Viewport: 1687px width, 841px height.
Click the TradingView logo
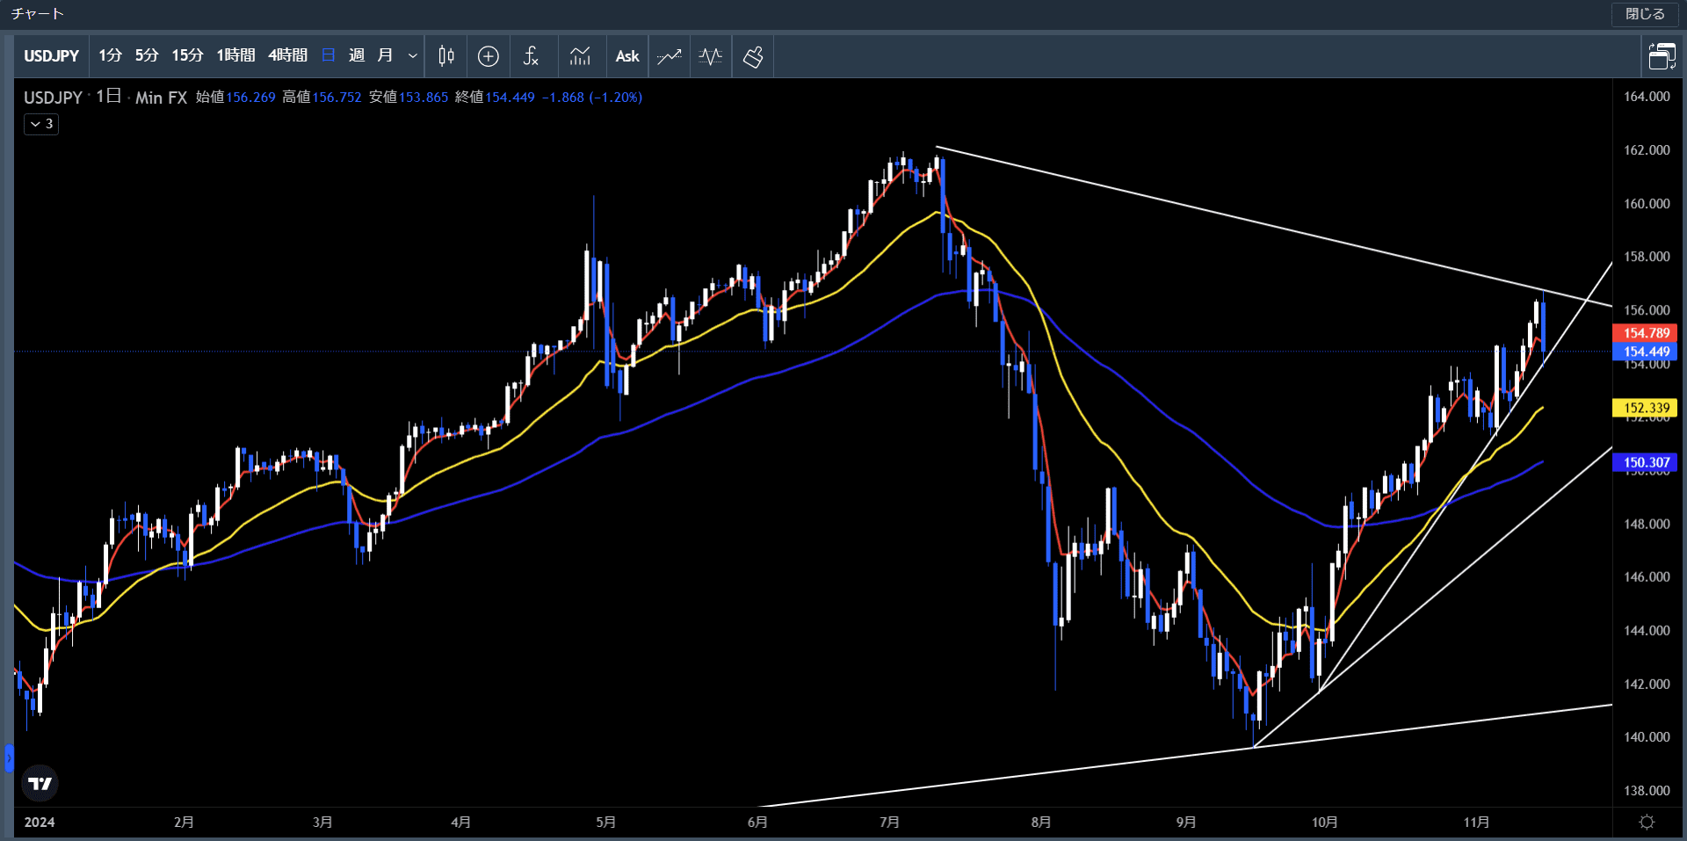coord(40,783)
